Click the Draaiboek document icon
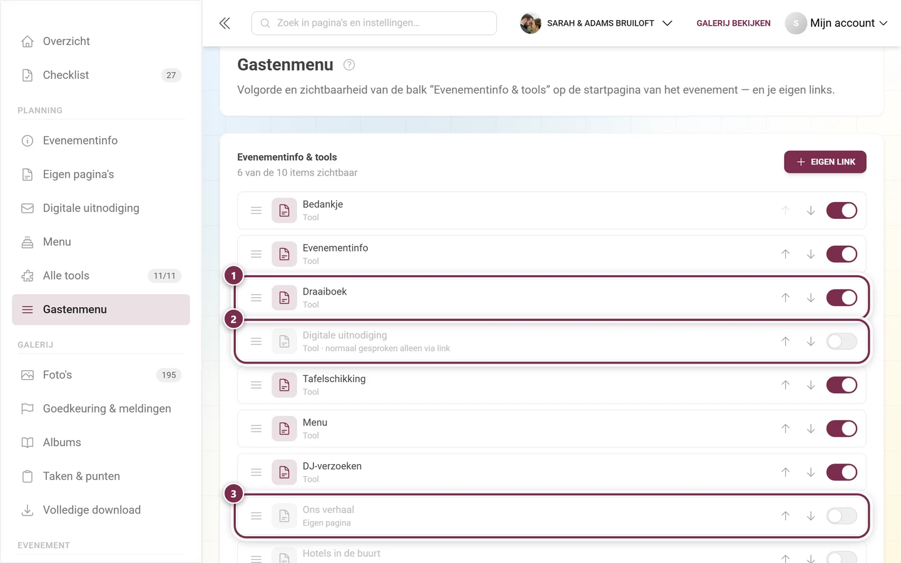Viewport: 901px width, 563px height. tap(284, 298)
